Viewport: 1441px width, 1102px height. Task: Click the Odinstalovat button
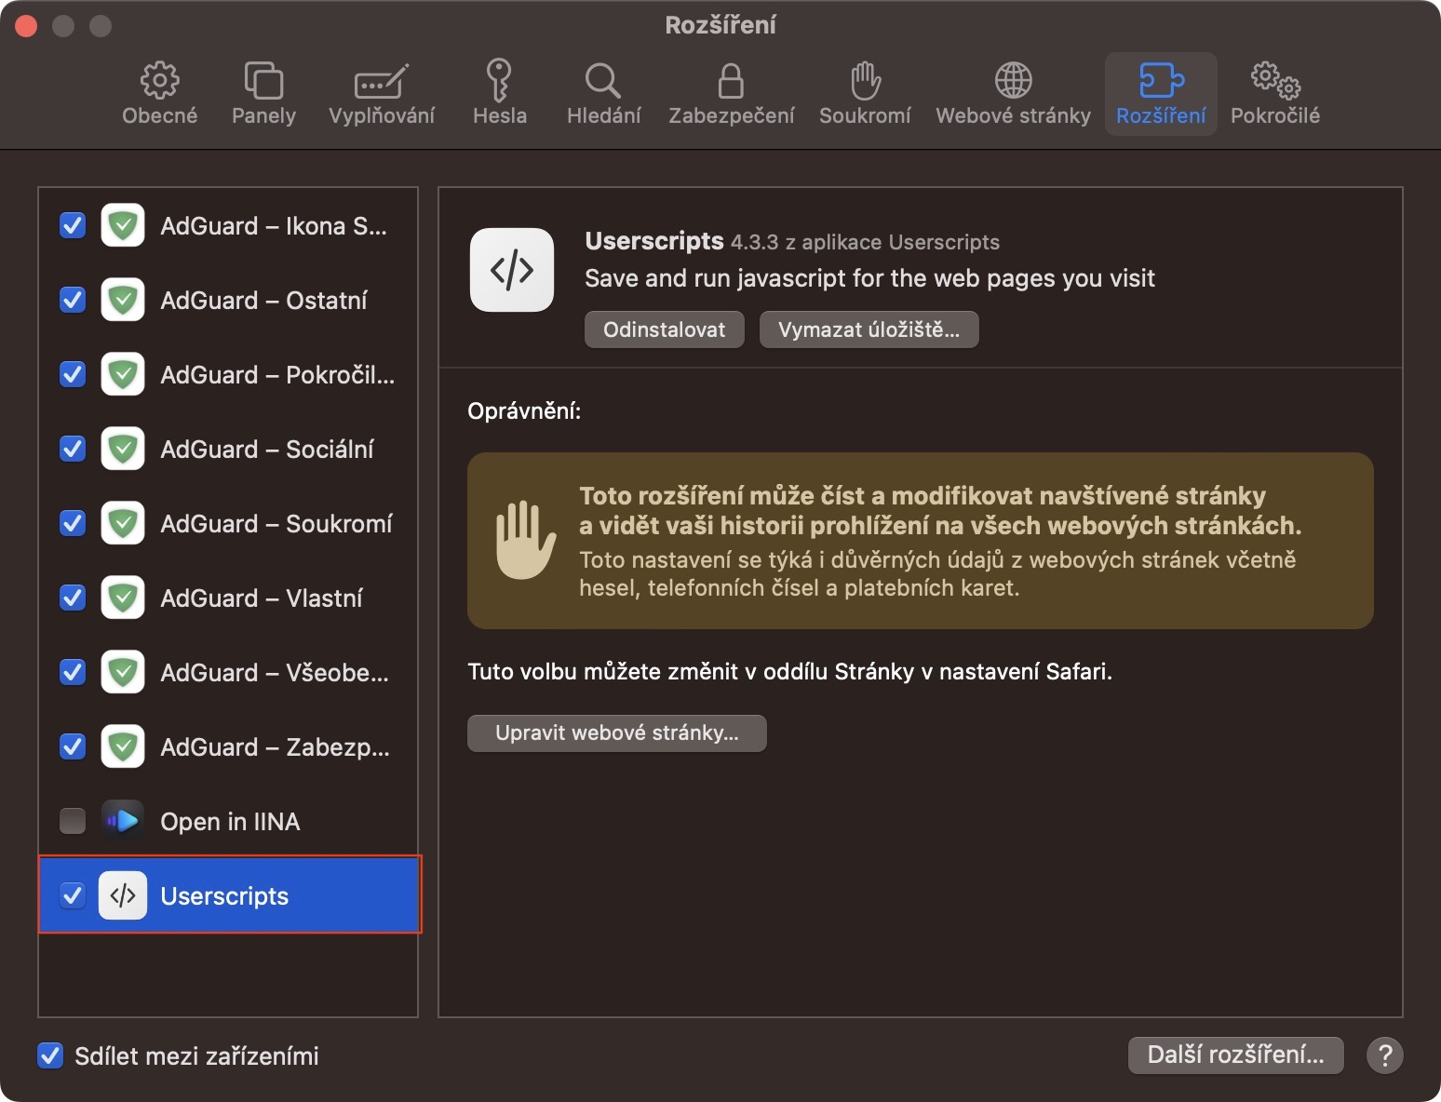pyautogui.click(x=665, y=329)
